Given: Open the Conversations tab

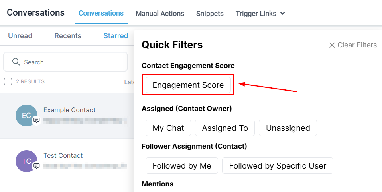Looking at the screenshot, I should [101, 13].
